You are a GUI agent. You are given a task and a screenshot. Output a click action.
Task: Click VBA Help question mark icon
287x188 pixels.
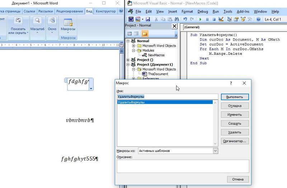coord(258,19)
